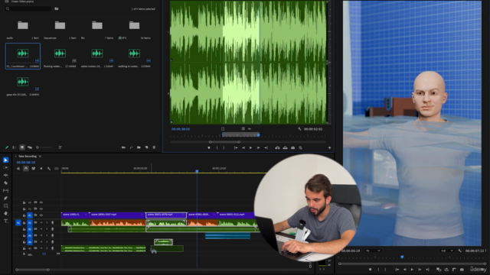
Task: Open Program monitor zoom level Fit dropdown
Action: (373, 251)
